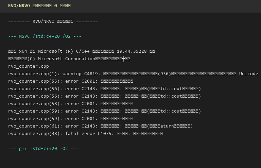Click the 'rvo_counter.cpp(38): fatal error C1075' line
Viewport: 261px width, 168px height.
pyautogui.click(x=86, y=134)
